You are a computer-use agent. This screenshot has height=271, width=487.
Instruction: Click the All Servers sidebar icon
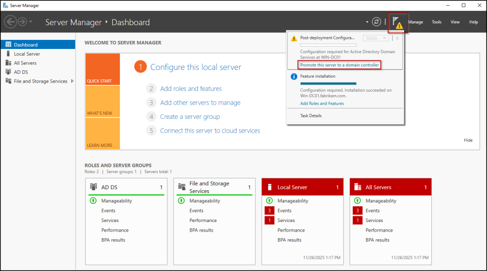[9, 63]
